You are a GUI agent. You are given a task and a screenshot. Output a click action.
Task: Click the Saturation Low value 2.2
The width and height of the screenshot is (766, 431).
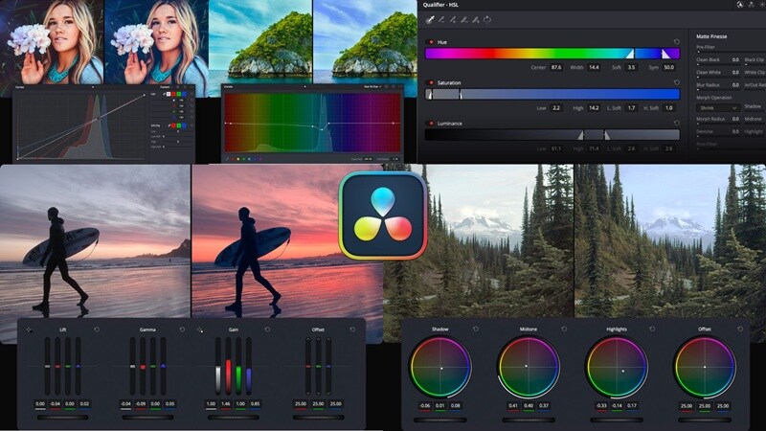pyautogui.click(x=556, y=108)
